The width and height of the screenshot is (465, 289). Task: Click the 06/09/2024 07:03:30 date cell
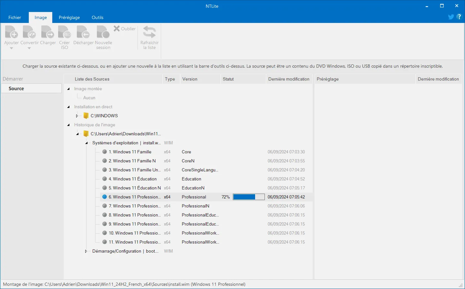pyautogui.click(x=286, y=152)
